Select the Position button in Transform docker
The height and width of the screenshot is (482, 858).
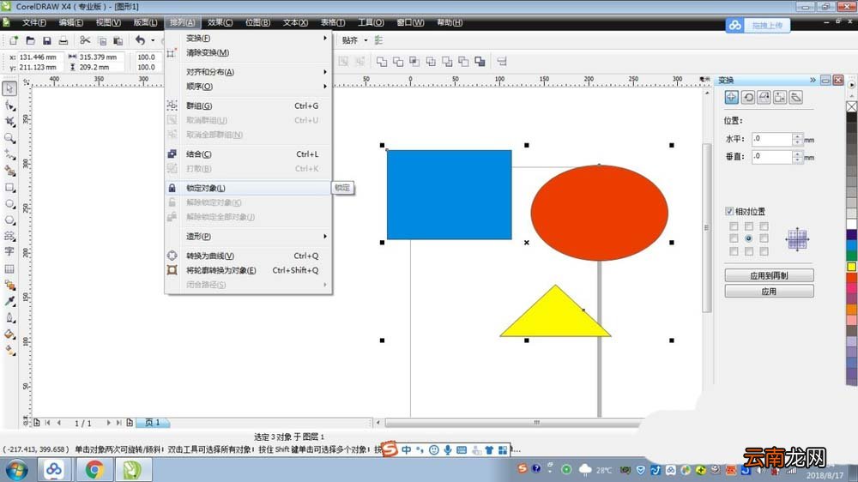(x=732, y=98)
